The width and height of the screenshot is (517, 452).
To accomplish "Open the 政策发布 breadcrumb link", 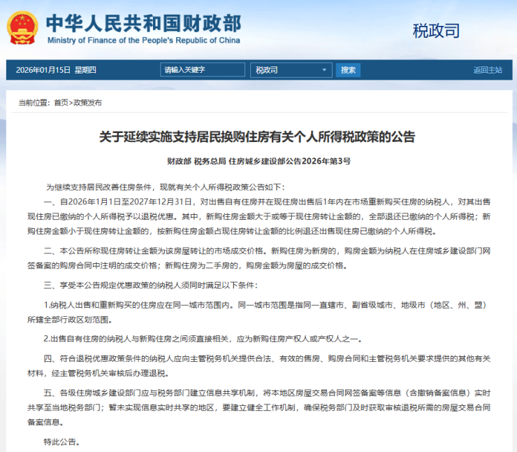I will tap(87, 103).
